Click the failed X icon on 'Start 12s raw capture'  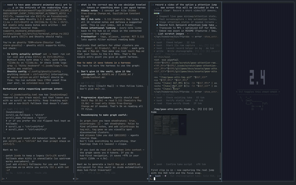(155, 45)
